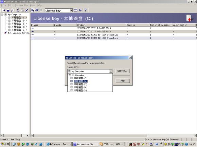The image size is (197, 147).
Task: Select Web License Key Download tree item
Action: pyautogui.click(x=19, y=33)
